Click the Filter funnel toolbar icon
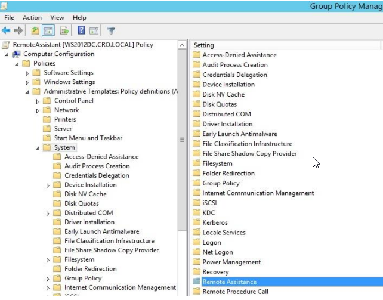The height and width of the screenshot is (300, 383). 110,30
